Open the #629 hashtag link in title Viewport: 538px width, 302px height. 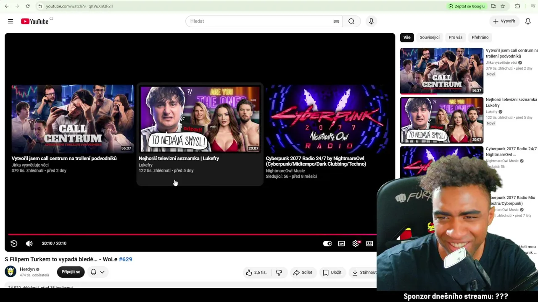click(x=126, y=259)
